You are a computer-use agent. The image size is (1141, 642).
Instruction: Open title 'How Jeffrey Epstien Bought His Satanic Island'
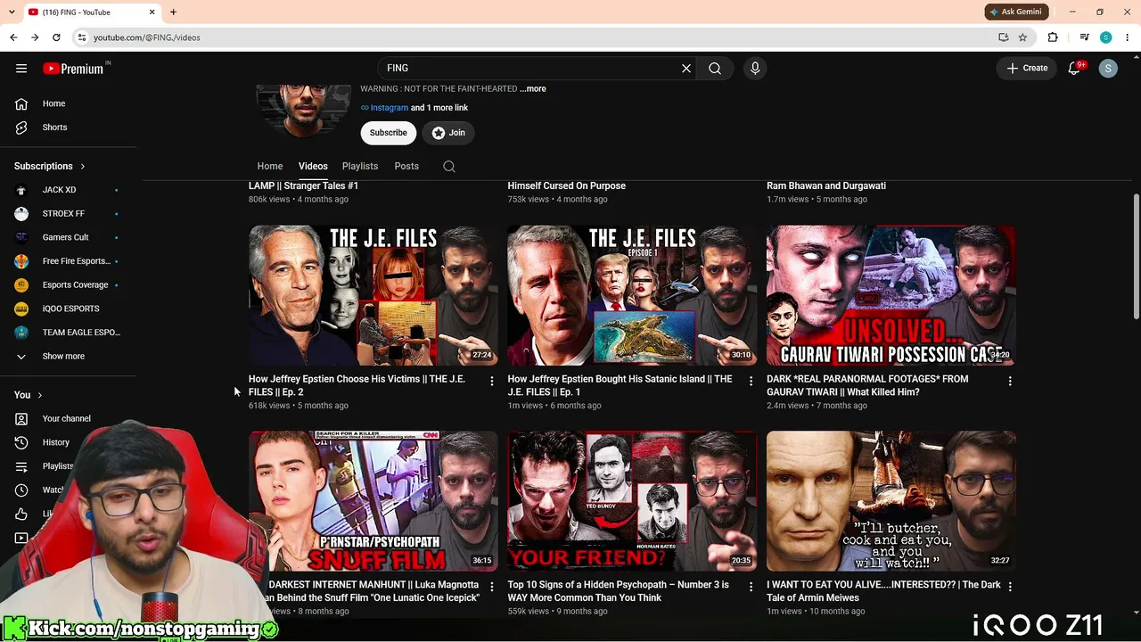pos(620,385)
